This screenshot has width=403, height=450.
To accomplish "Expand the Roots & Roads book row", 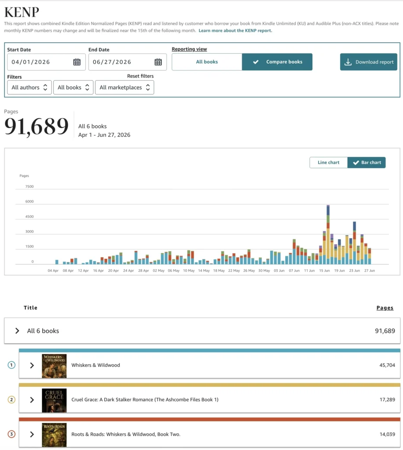I will (x=209, y=434).
